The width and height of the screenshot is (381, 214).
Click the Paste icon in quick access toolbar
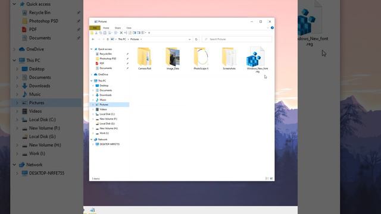click(105, 33)
